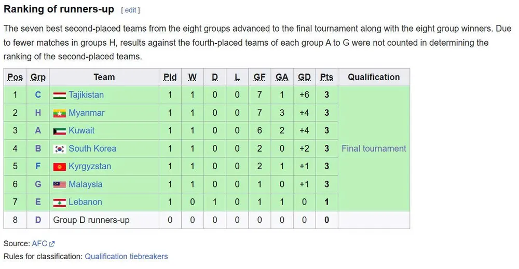
Task: Click the Myanmar flag icon
Action: [60, 113]
